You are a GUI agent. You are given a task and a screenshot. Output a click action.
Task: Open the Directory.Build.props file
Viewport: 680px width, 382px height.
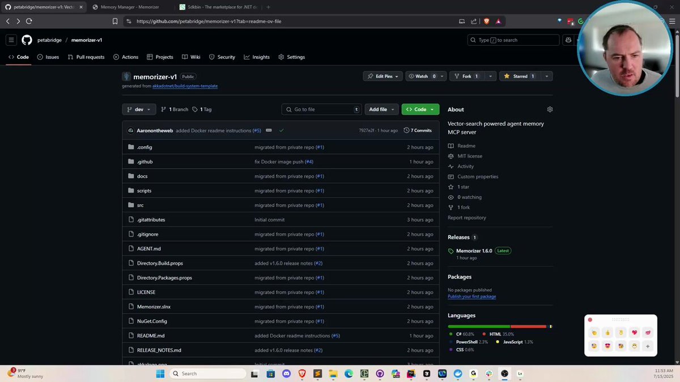(160, 263)
